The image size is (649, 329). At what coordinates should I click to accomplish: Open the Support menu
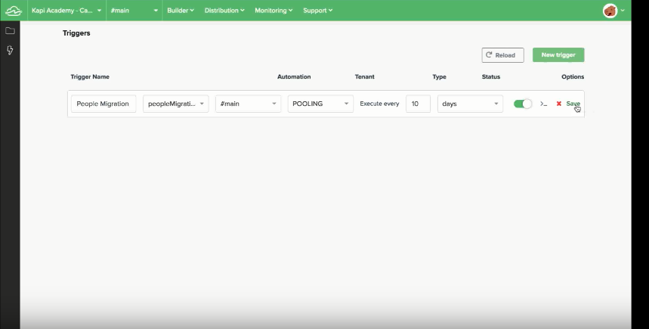[317, 11]
